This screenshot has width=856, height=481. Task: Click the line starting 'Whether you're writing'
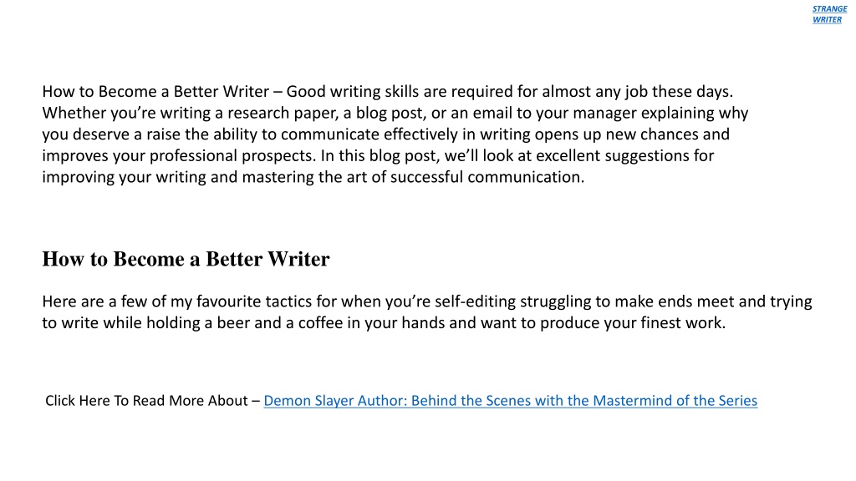[x=395, y=113]
